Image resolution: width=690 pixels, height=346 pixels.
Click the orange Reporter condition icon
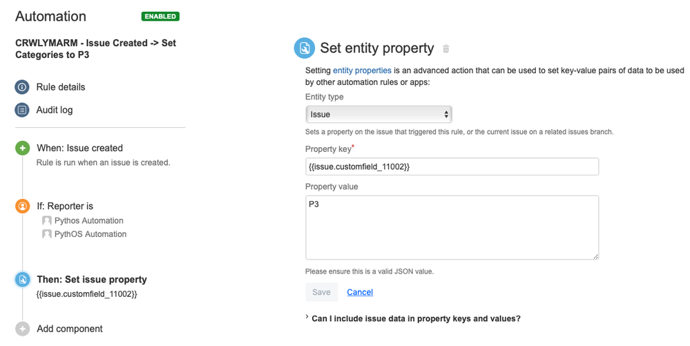point(22,206)
